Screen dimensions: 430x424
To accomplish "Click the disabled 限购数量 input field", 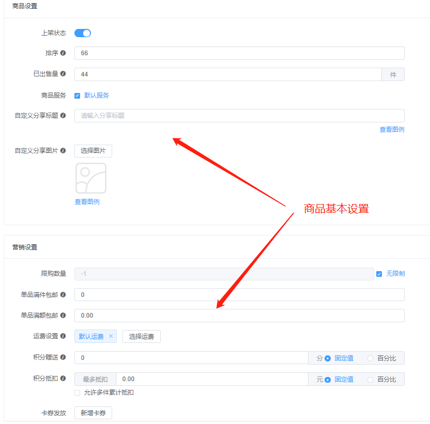I will [x=224, y=274].
